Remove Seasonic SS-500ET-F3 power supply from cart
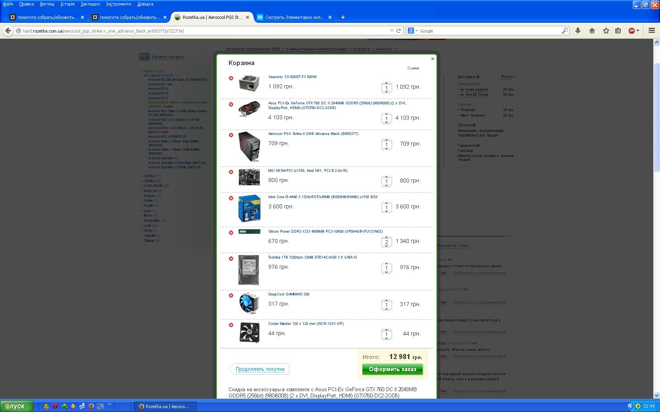The height and width of the screenshot is (412, 660). [231, 78]
